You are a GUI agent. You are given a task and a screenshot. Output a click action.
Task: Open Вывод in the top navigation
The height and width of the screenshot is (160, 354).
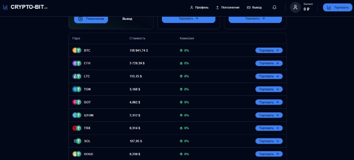[254, 7]
